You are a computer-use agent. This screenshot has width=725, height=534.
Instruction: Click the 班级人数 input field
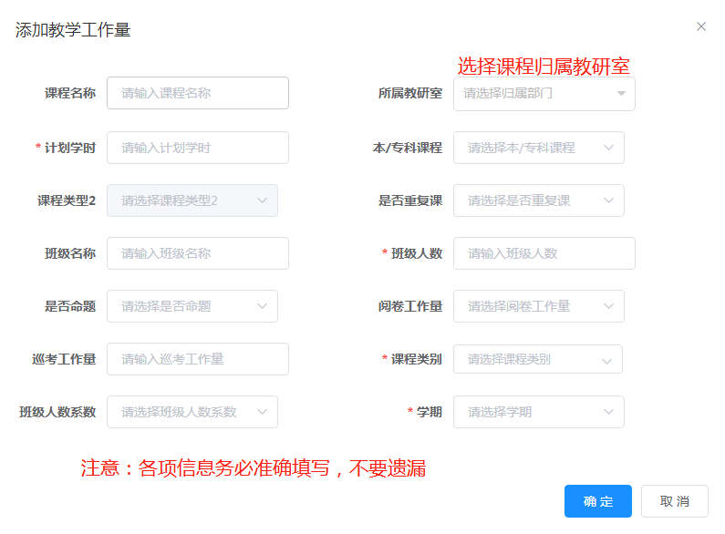pos(544,253)
